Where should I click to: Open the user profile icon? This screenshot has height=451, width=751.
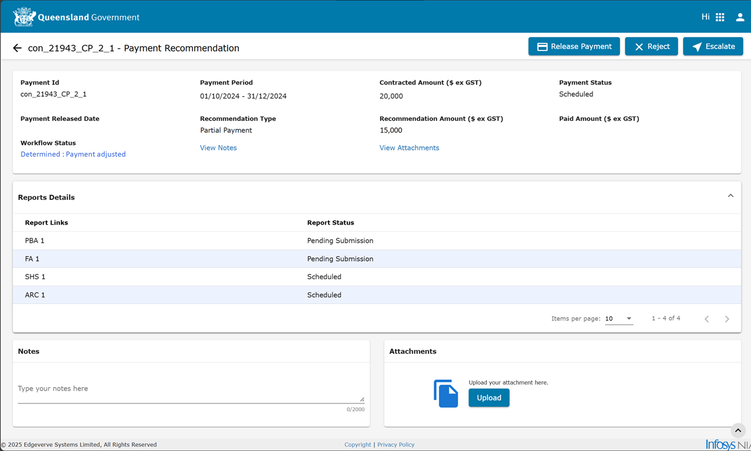(x=740, y=17)
